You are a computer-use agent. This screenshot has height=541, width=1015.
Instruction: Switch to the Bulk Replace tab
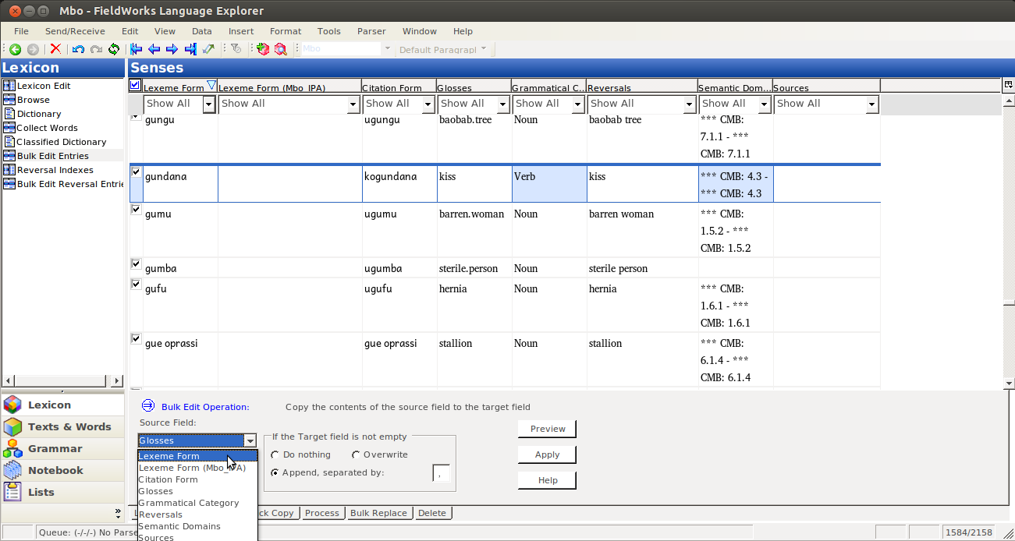[x=378, y=513]
